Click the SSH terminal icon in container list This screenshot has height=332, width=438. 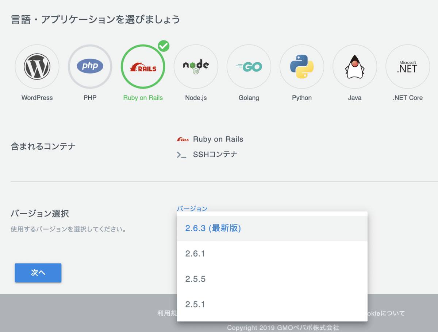click(182, 154)
